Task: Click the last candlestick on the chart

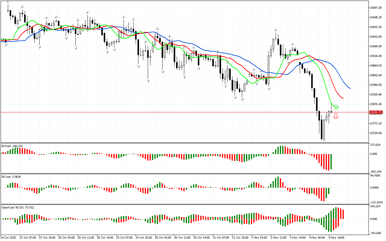Action: pos(331,112)
